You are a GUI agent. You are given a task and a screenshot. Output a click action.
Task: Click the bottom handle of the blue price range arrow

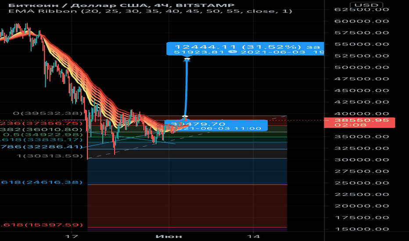pos(185,116)
